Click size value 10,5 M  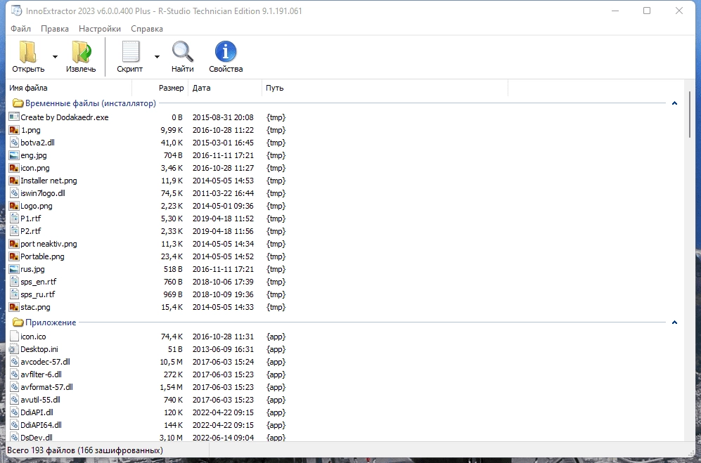172,362
